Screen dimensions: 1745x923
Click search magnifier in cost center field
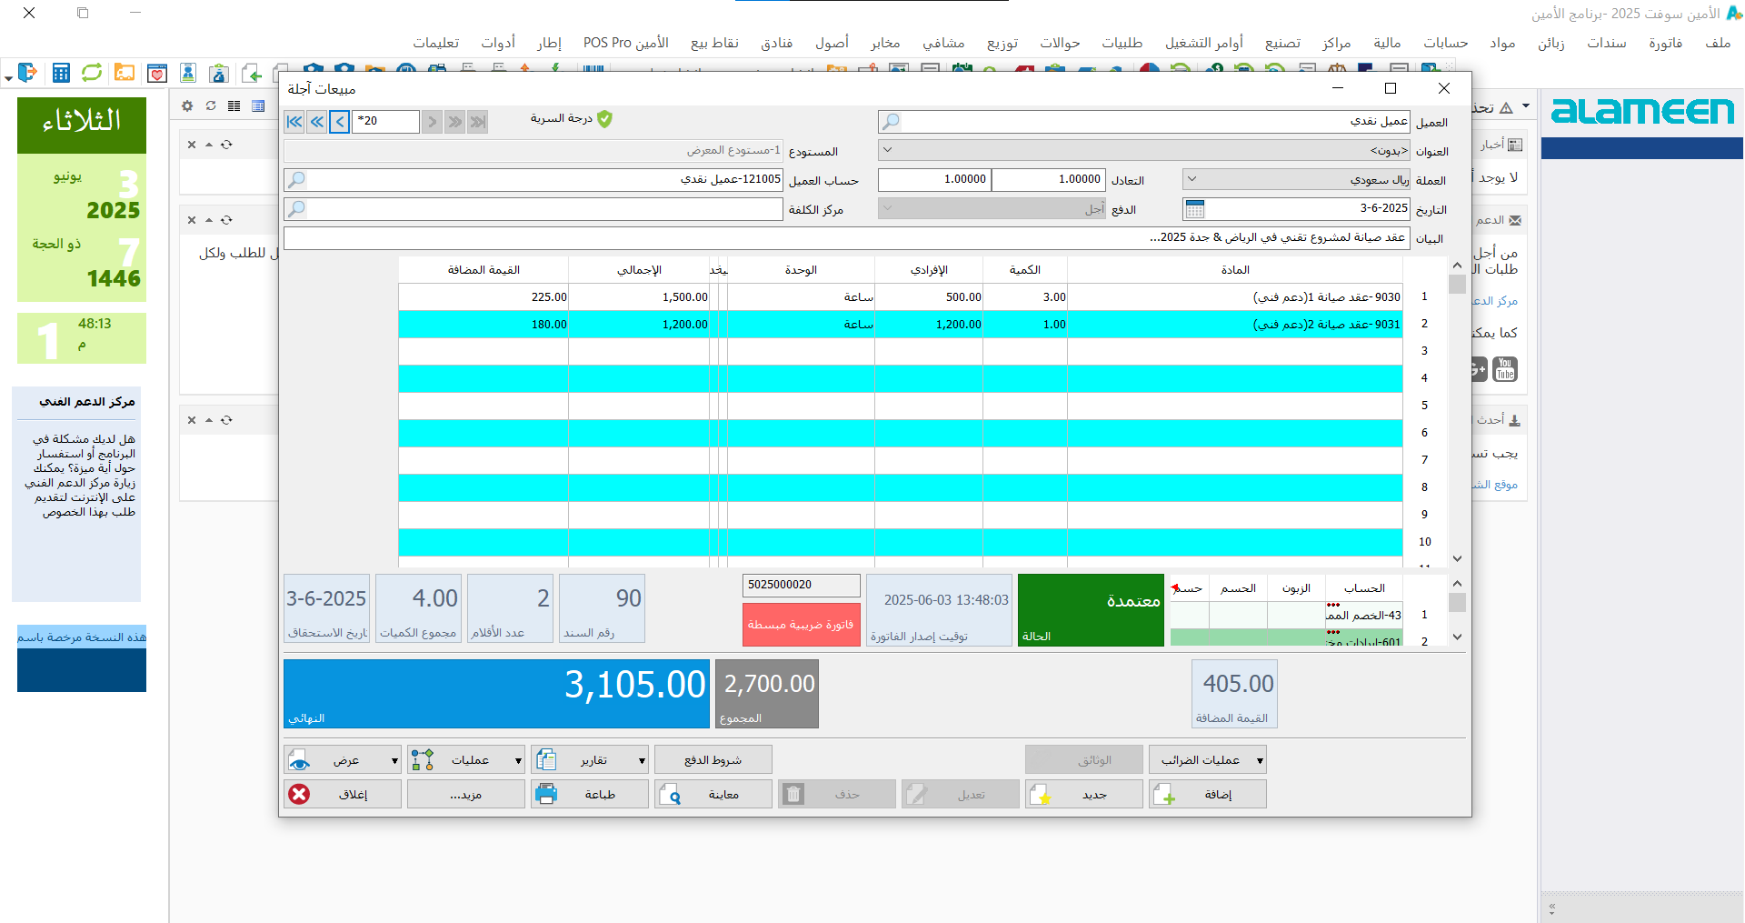(x=296, y=209)
